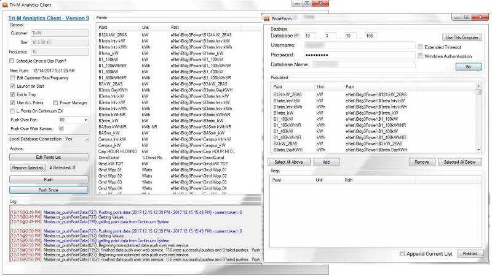Click the Customer input field

(60, 33)
